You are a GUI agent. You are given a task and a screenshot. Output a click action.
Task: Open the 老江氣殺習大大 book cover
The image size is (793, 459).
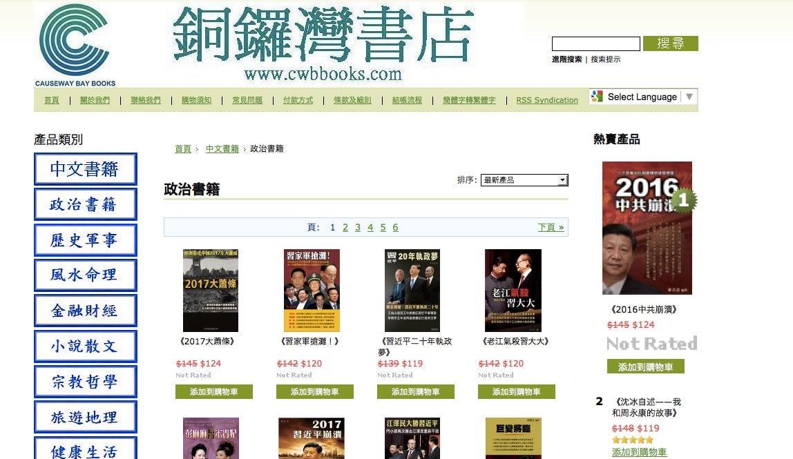pos(513,290)
